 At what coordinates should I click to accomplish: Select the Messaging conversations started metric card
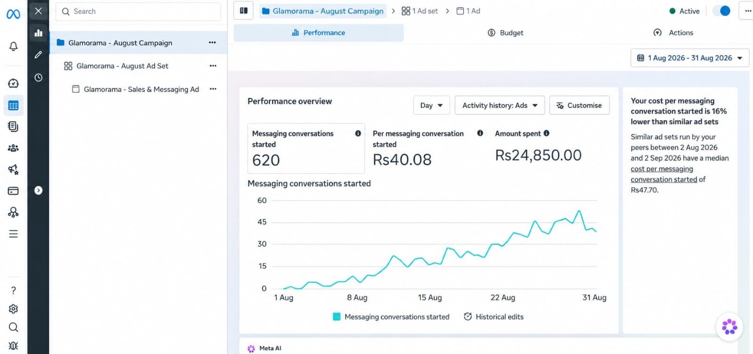pos(306,148)
